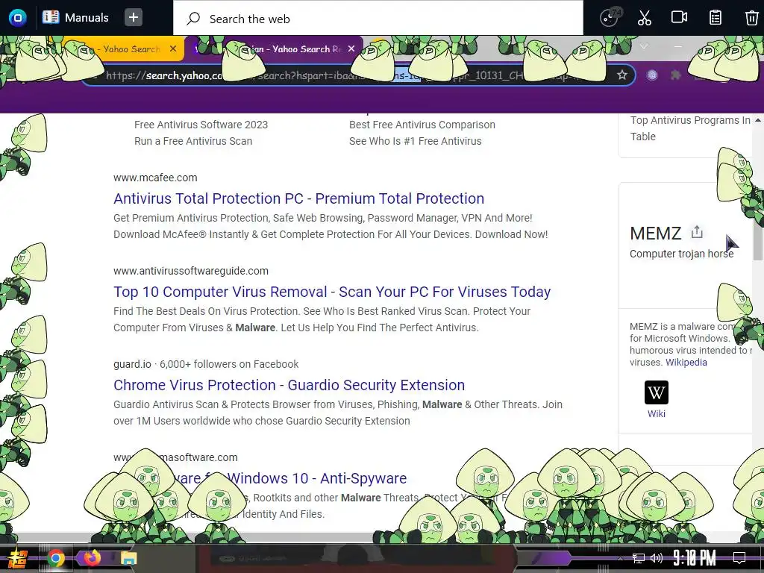This screenshot has width=764, height=573.
Task: Open Firefox from the taskbar
Action: pos(92,558)
